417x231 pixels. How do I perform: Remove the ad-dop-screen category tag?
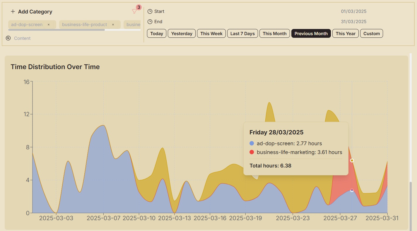point(49,25)
